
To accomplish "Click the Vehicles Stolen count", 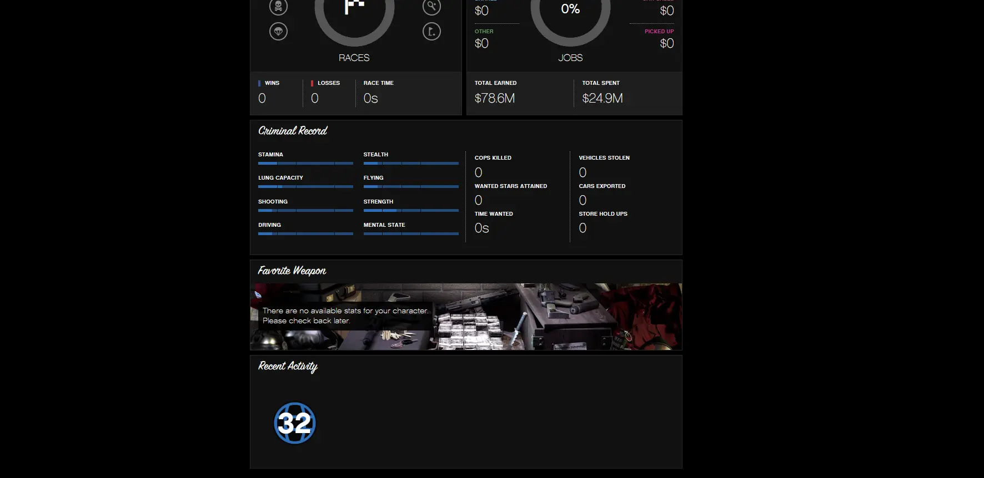I will coord(583,172).
